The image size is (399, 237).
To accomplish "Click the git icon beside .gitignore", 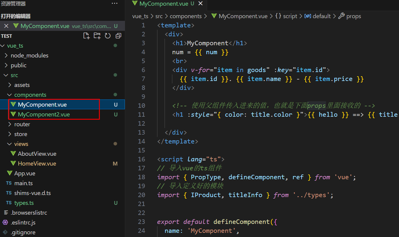I will [x=5, y=232].
